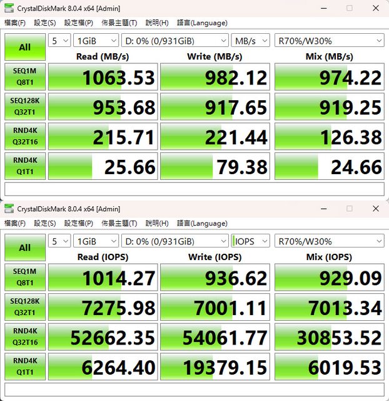Minimize the lower CrystalDiskMark window
Image resolution: width=389 pixels, height=401 pixels.
pyautogui.click(x=323, y=209)
